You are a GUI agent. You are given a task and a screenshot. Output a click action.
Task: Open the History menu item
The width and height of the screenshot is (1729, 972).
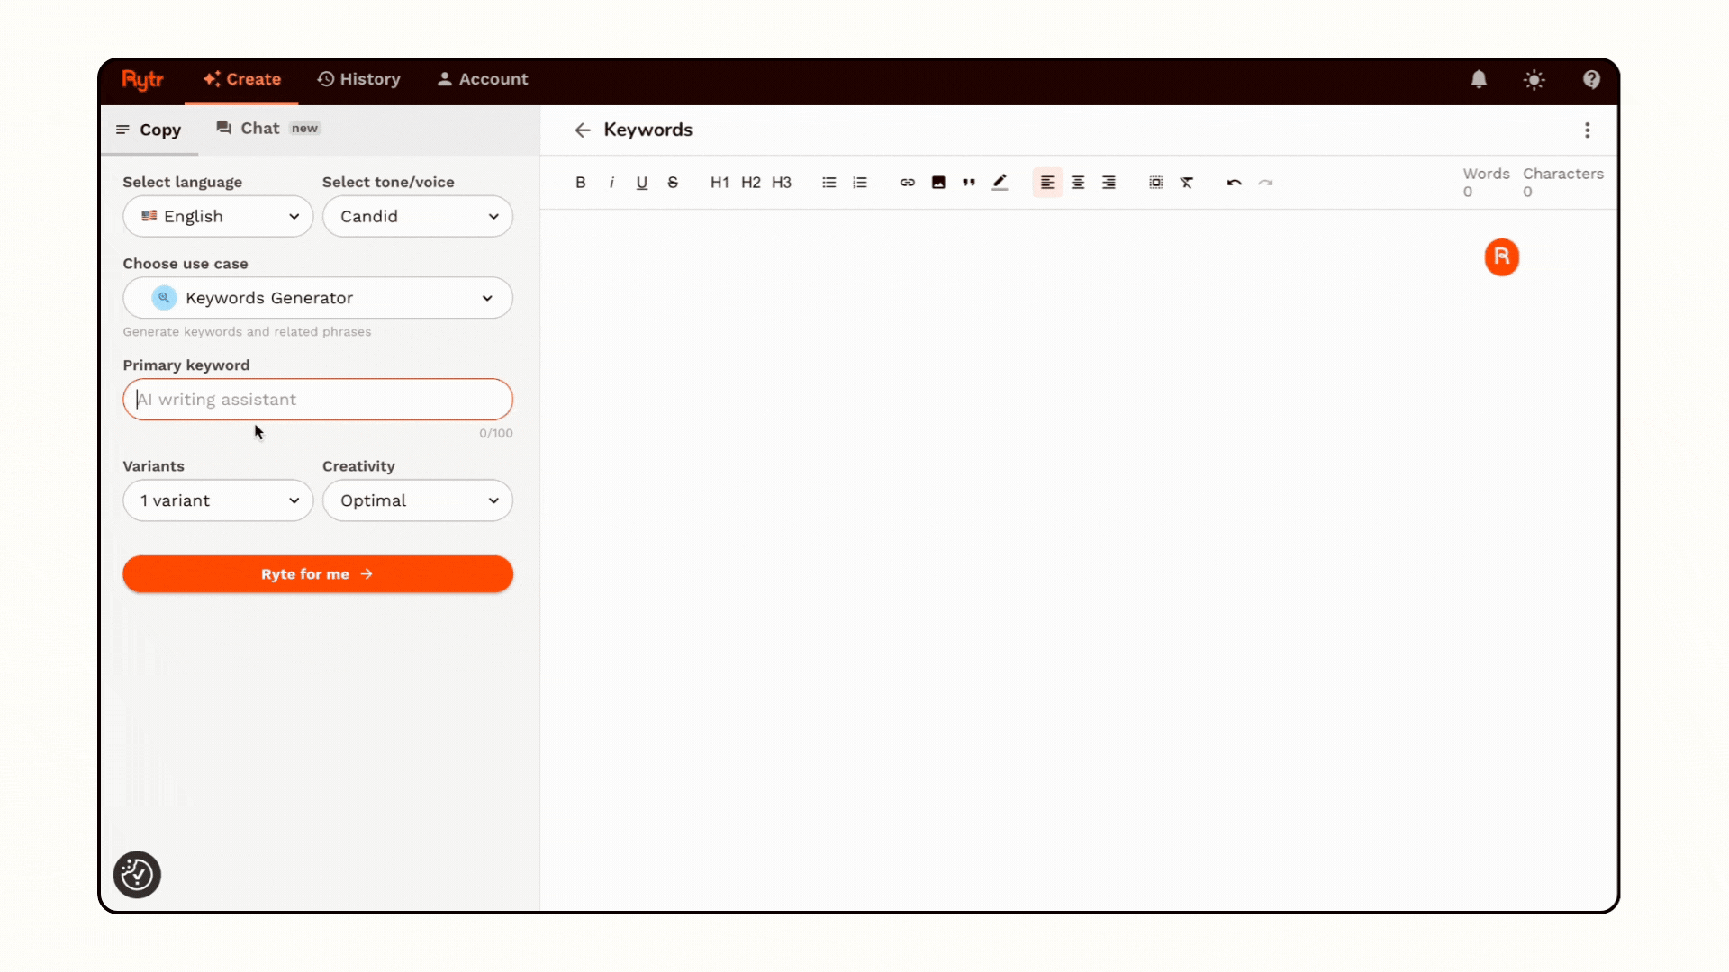[x=358, y=79]
